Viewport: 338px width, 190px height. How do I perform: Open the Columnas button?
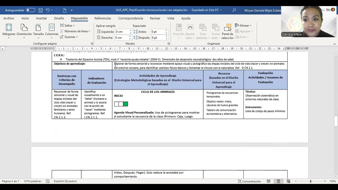click(51, 31)
